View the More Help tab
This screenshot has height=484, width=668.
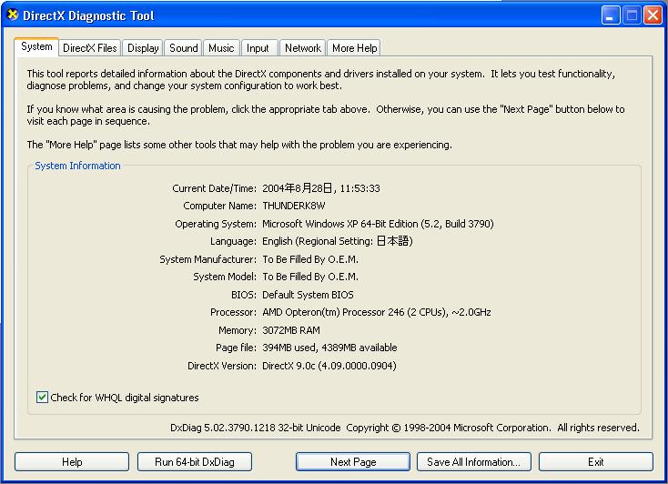pyautogui.click(x=354, y=48)
